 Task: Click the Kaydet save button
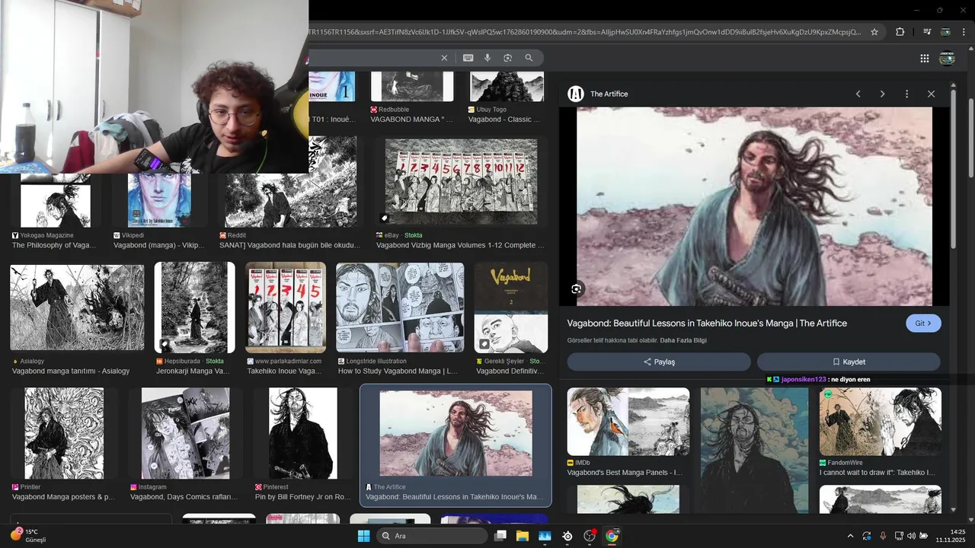[x=849, y=362]
